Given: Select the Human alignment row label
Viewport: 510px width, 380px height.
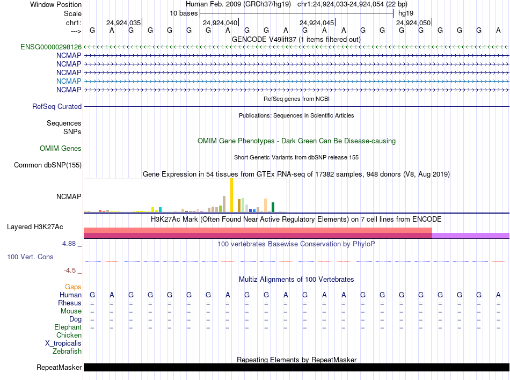Looking at the screenshot, I should pyautogui.click(x=70, y=295).
